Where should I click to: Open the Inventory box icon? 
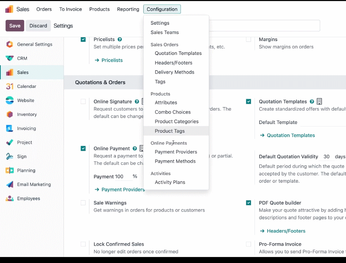(10, 114)
